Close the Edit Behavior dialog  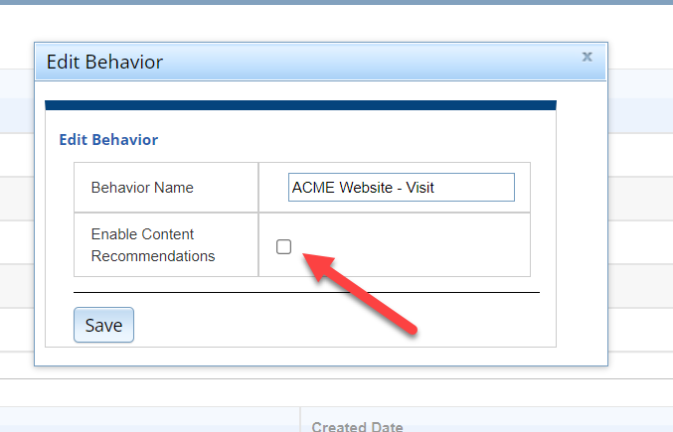(587, 57)
